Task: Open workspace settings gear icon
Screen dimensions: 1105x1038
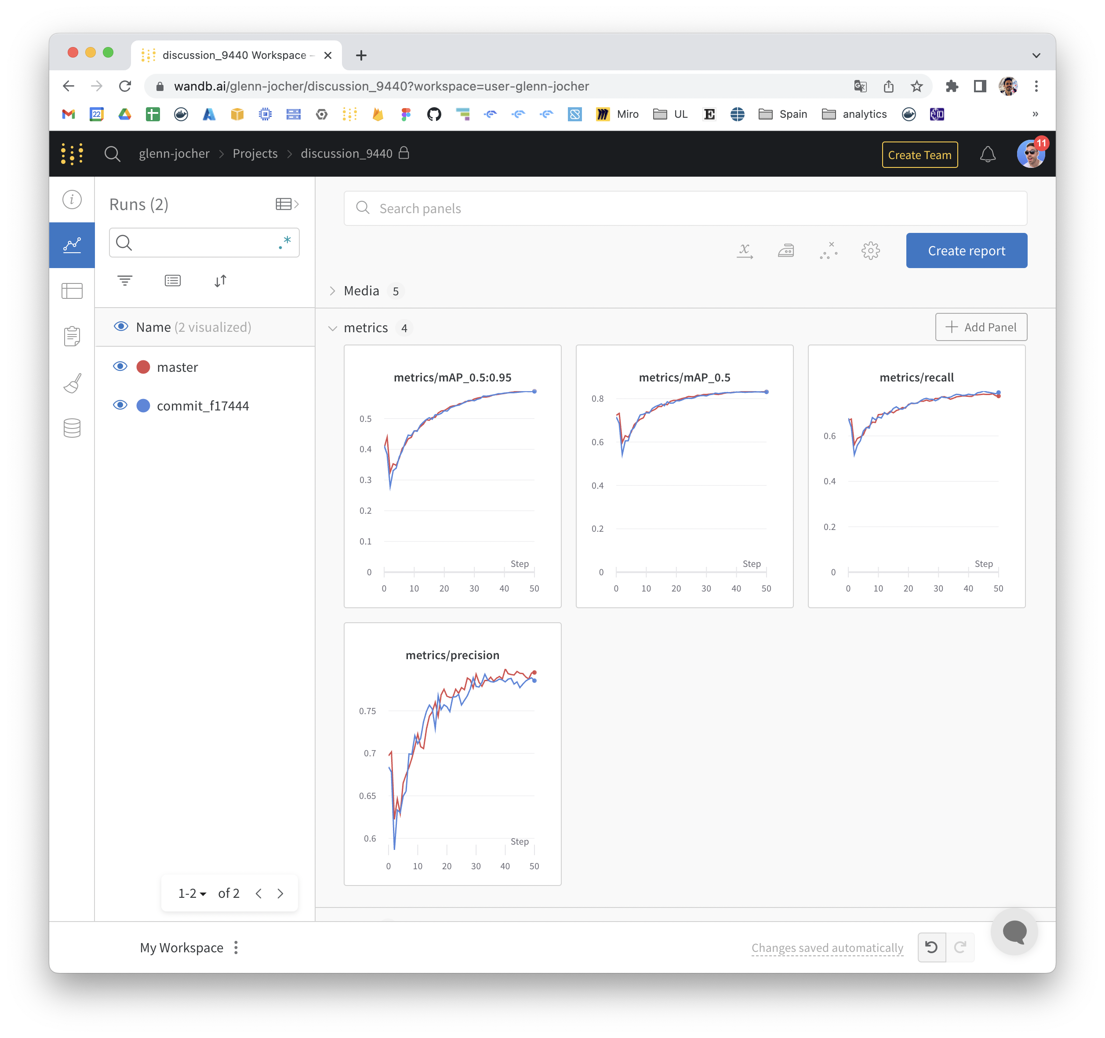Action: click(870, 250)
